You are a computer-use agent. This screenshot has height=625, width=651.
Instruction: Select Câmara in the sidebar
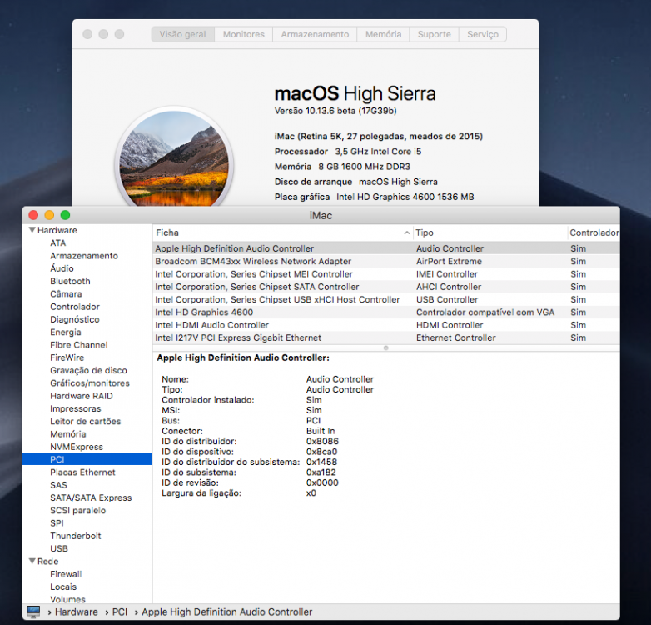pyautogui.click(x=66, y=294)
